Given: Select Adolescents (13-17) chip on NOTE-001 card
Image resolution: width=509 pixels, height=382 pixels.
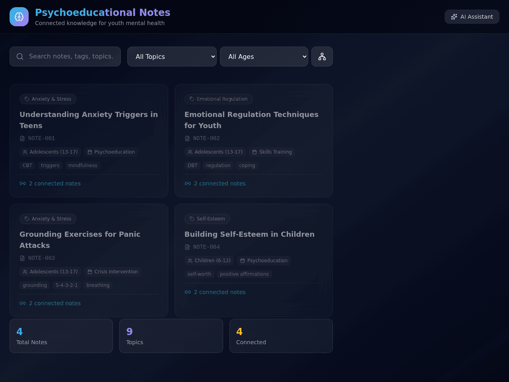Looking at the screenshot, I should coord(50,152).
